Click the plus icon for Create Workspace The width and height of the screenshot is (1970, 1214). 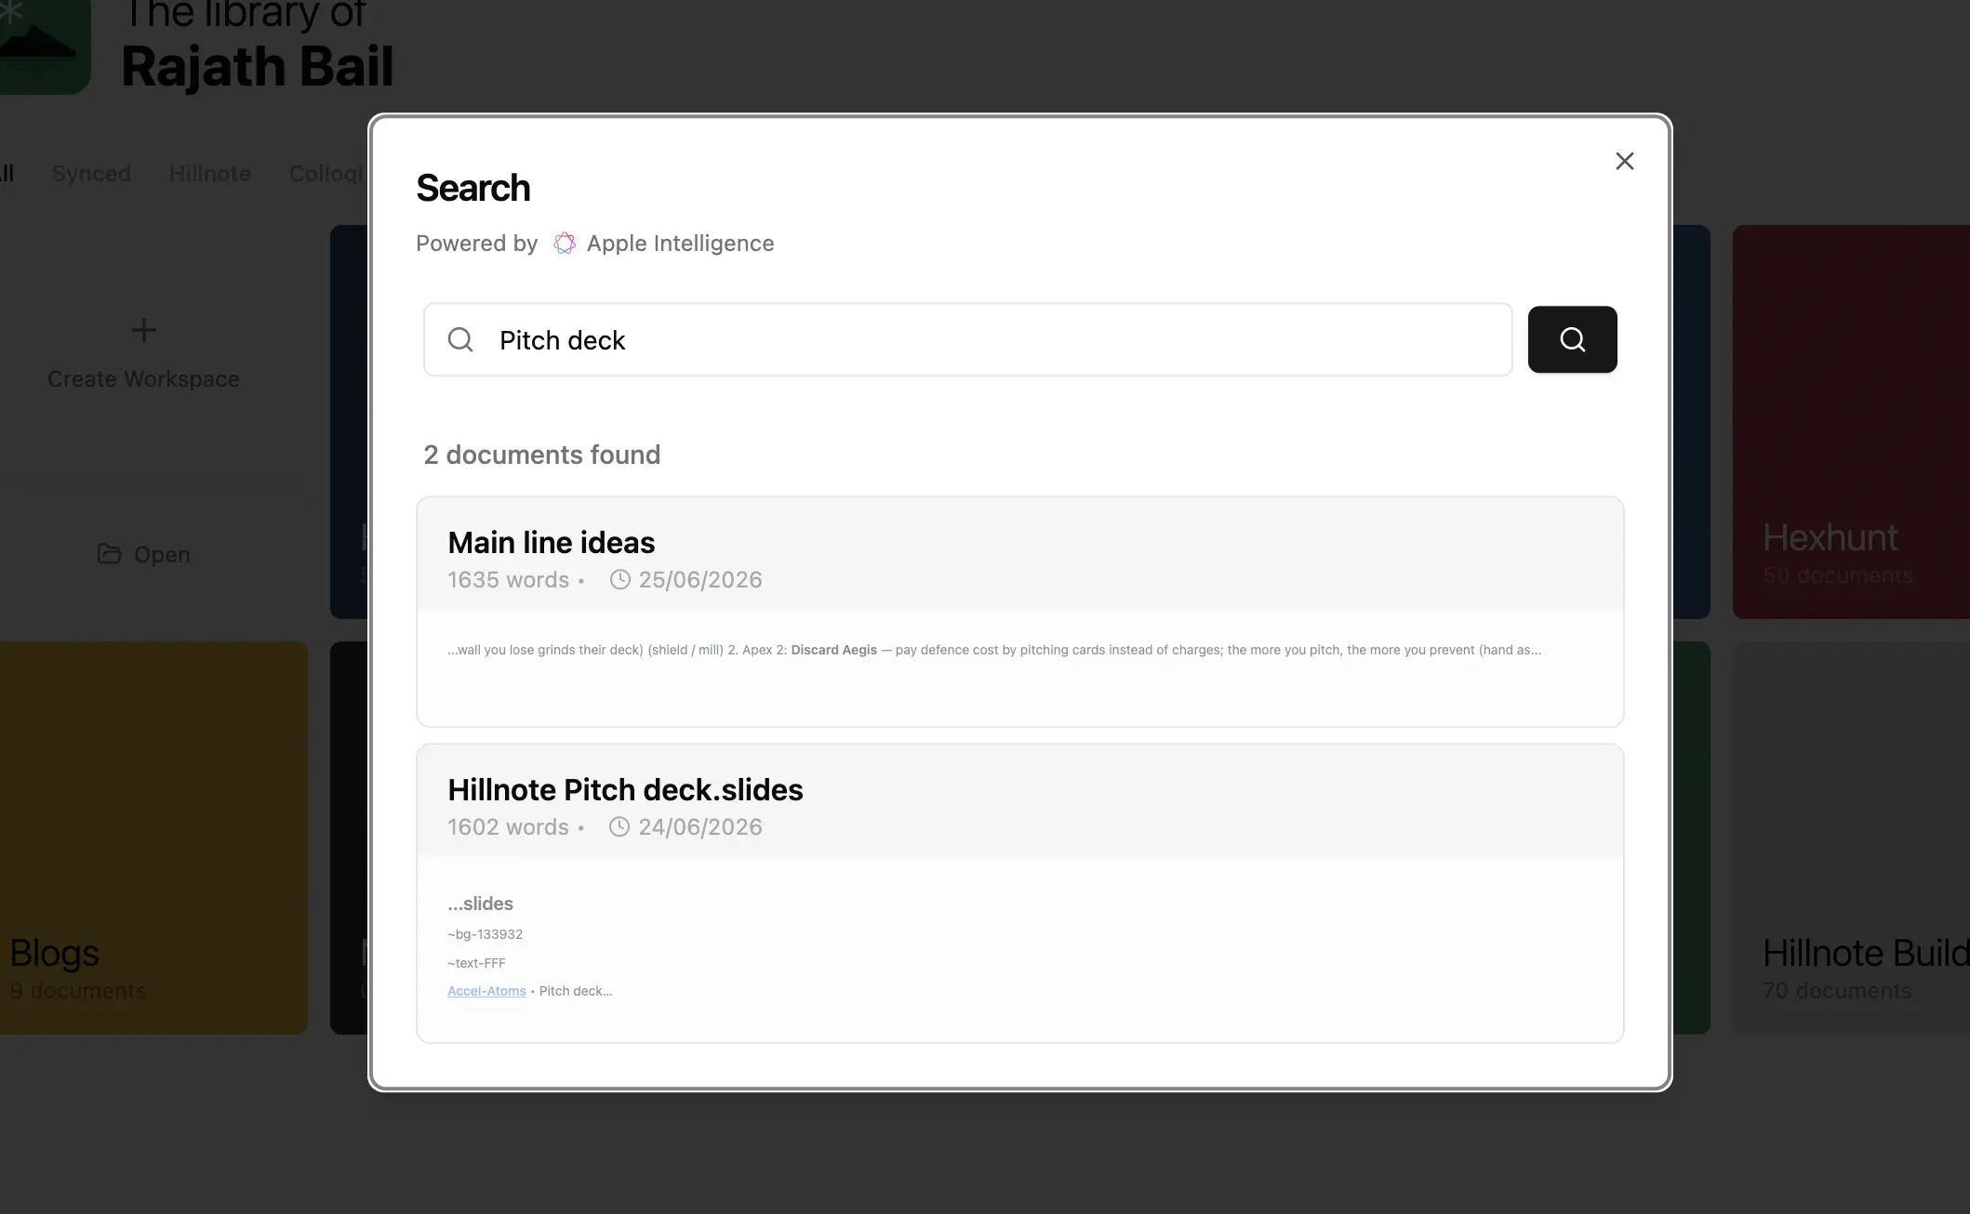(143, 330)
